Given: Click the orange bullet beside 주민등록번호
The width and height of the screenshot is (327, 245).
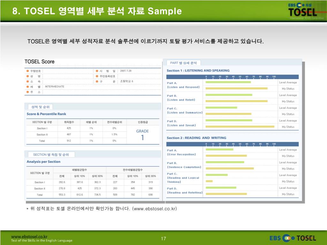Looking at the screenshot, I should 97,76.
